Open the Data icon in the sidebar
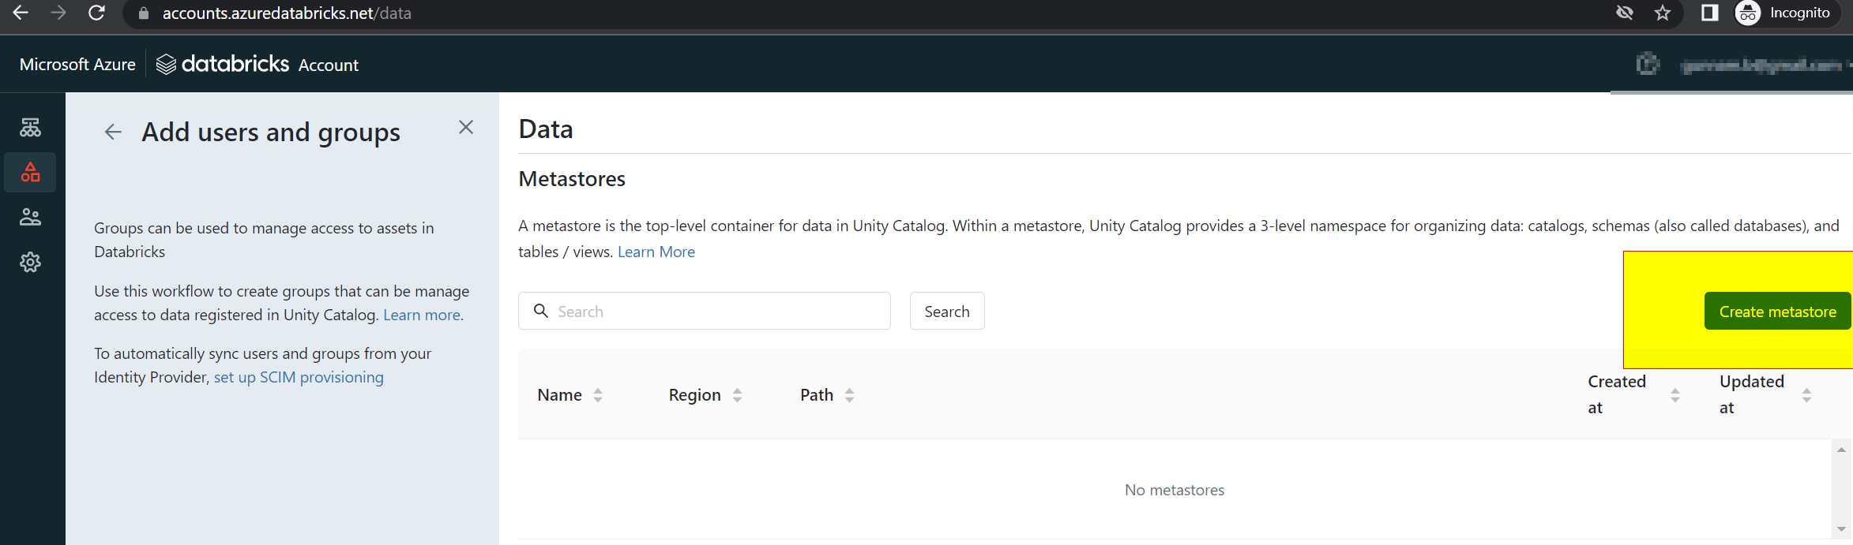 pos(30,172)
